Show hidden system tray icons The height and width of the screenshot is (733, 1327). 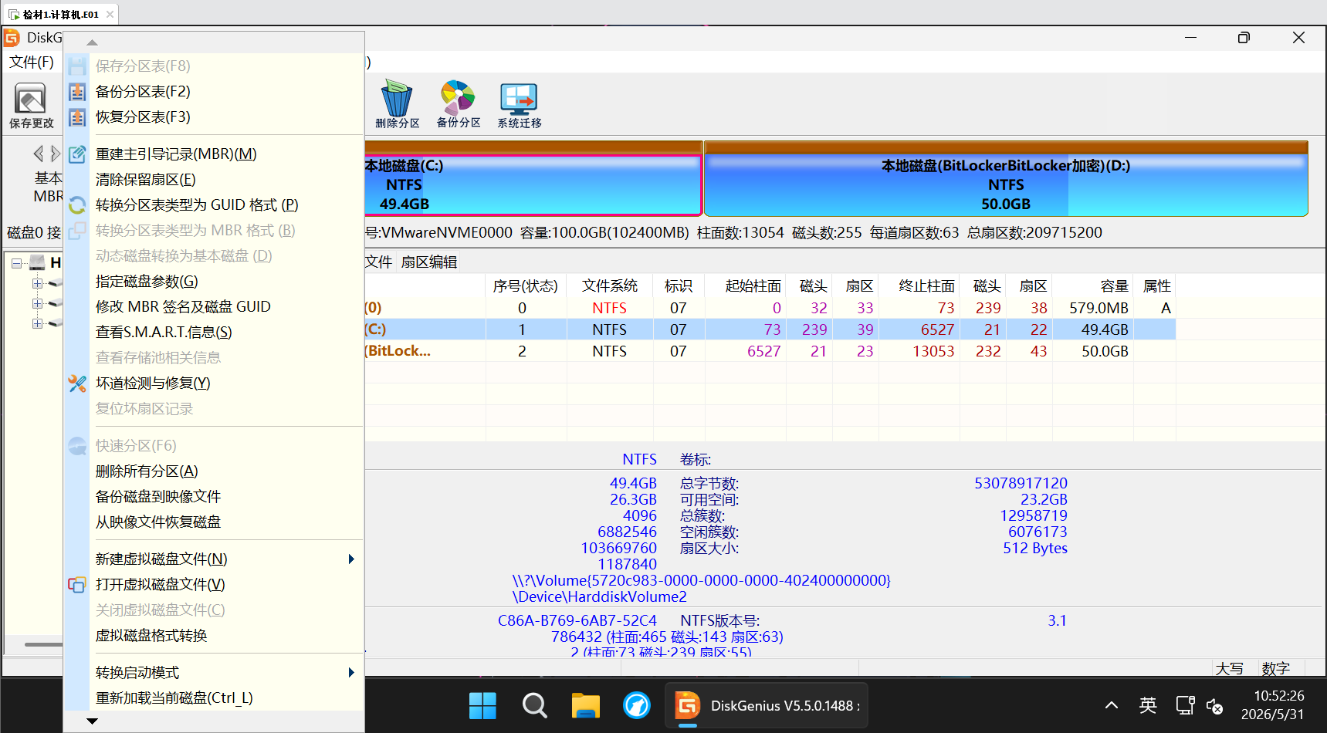coord(1112,705)
